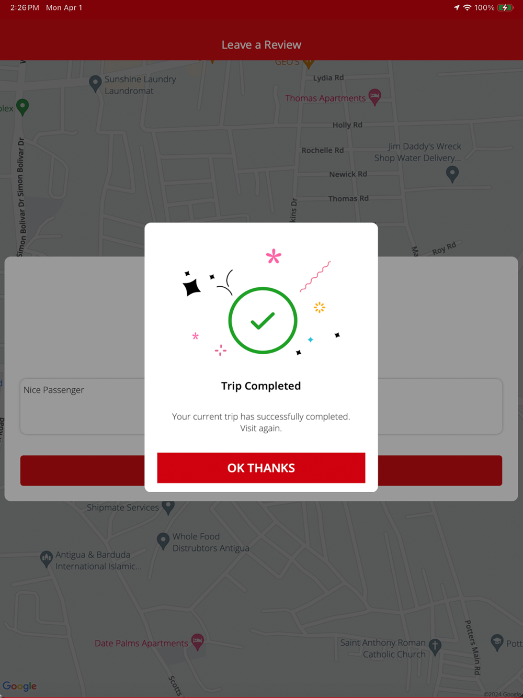
Task: Select the Thomas Apartments hotel pin
Action: (x=374, y=97)
